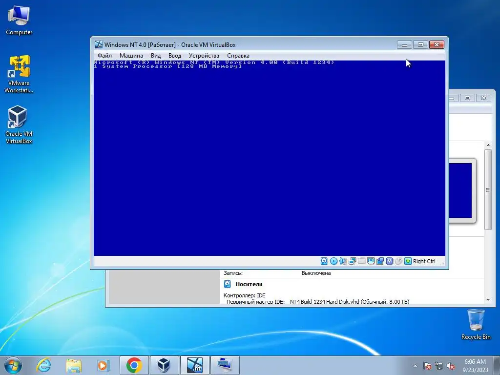Click the green arrow keyboard capture icon
Screen dimensions: 500x375
point(408,261)
